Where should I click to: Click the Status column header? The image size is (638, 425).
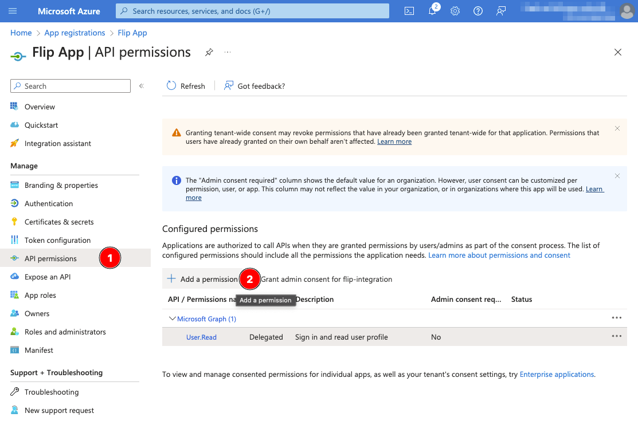click(x=522, y=300)
